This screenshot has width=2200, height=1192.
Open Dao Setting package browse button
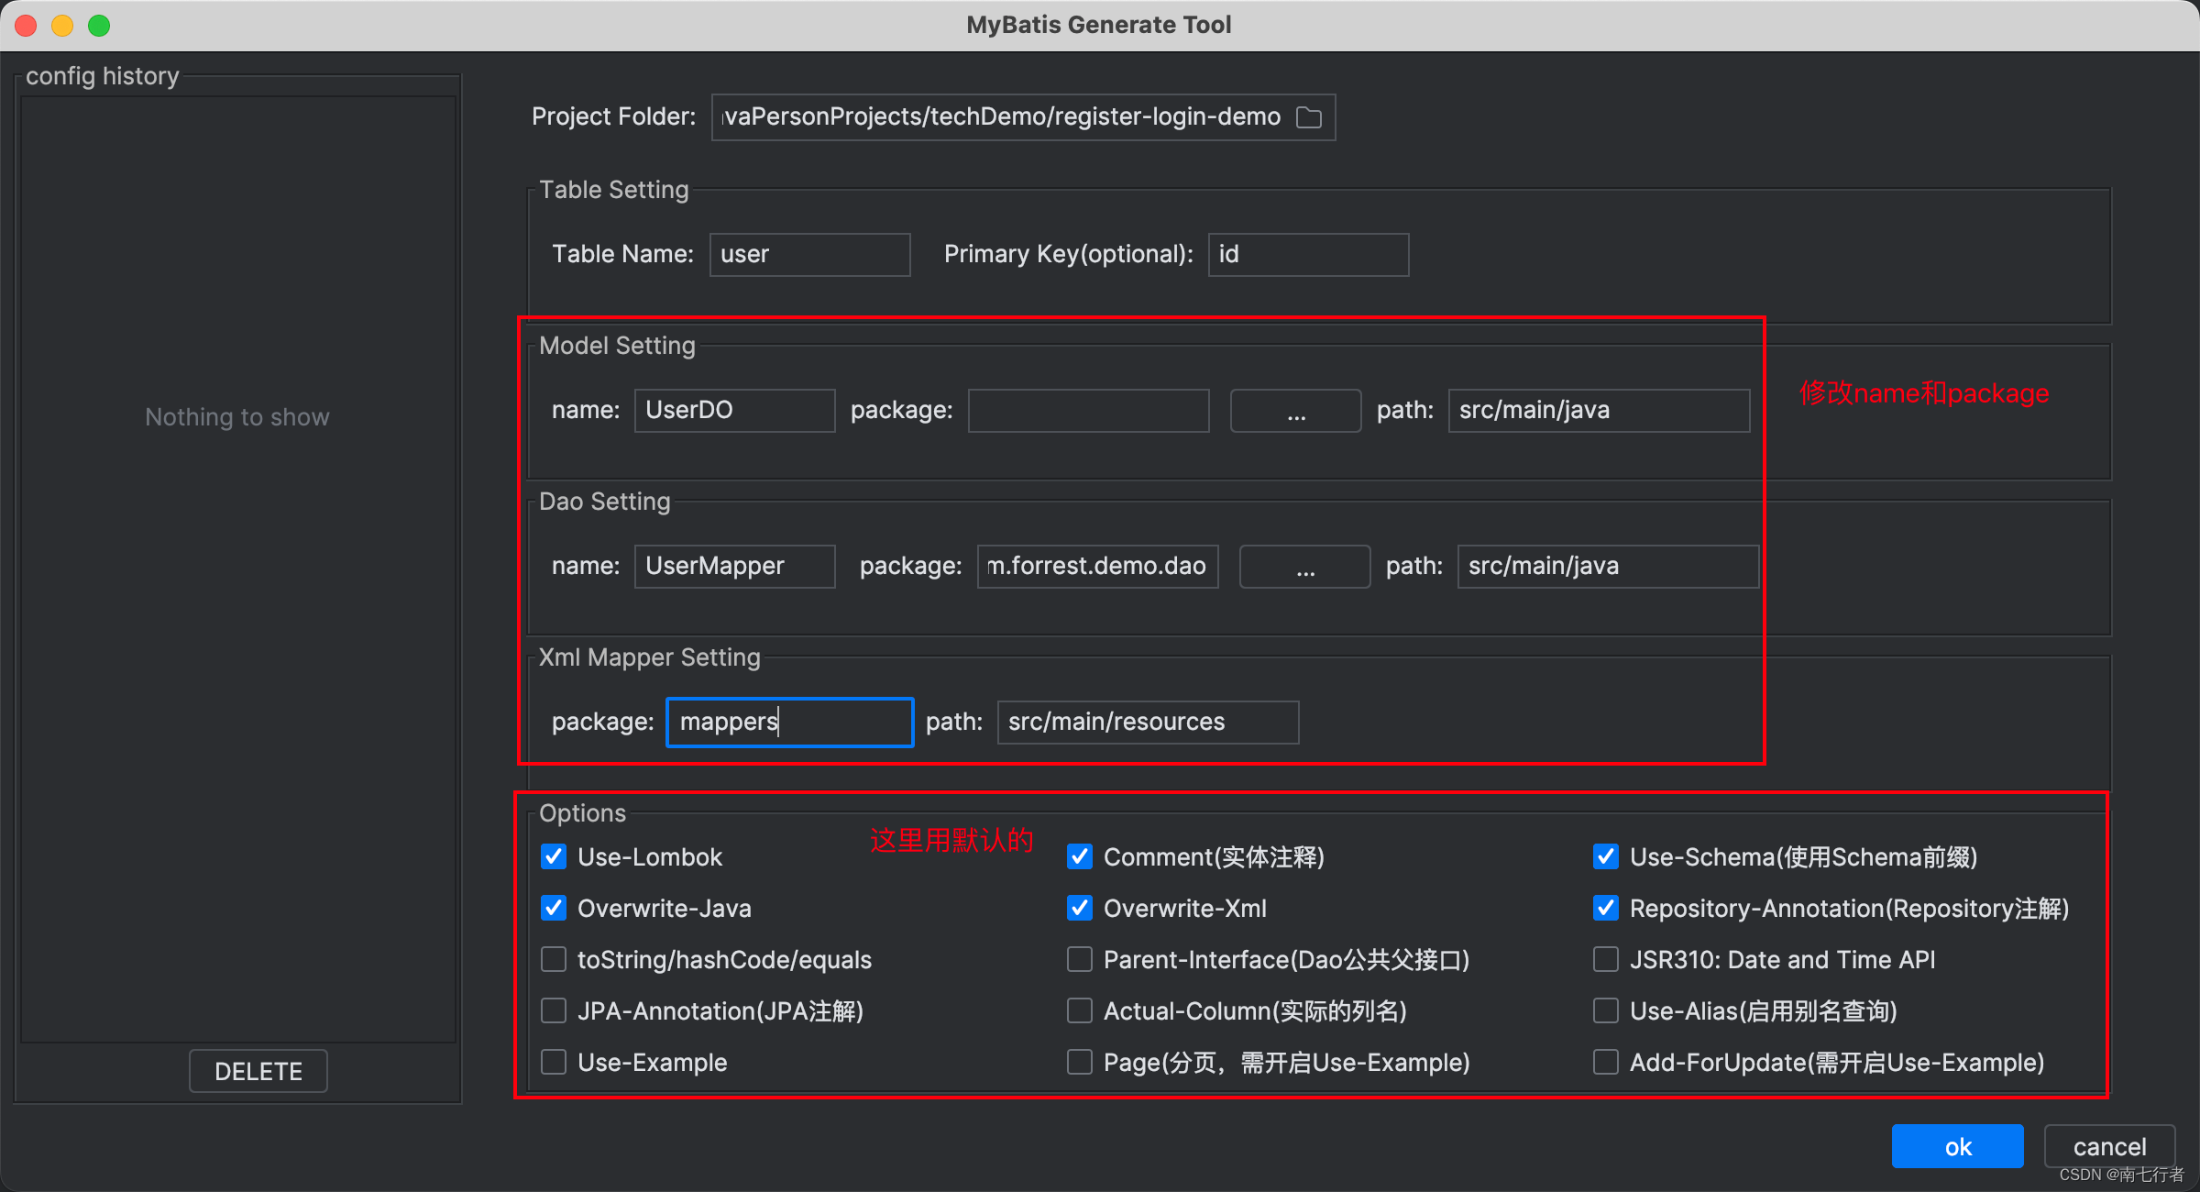point(1304,567)
